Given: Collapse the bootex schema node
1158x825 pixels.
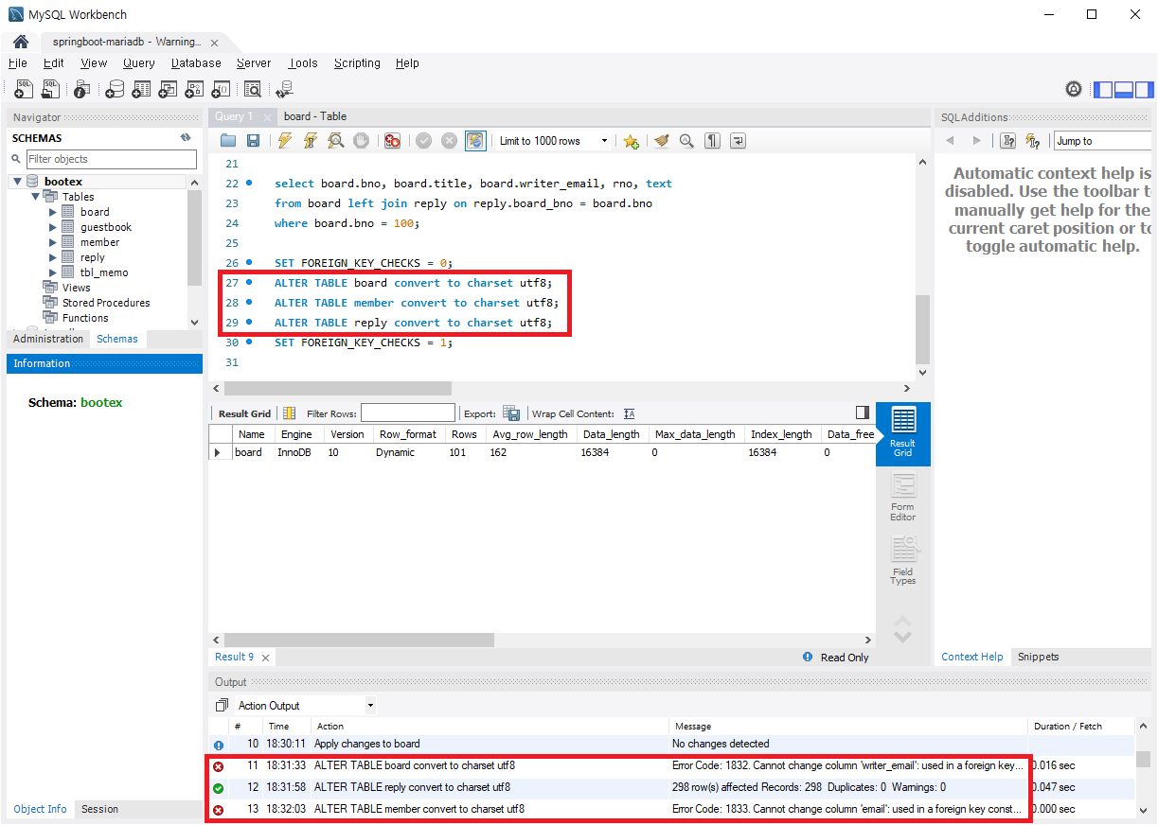Looking at the screenshot, I should tap(18, 182).
